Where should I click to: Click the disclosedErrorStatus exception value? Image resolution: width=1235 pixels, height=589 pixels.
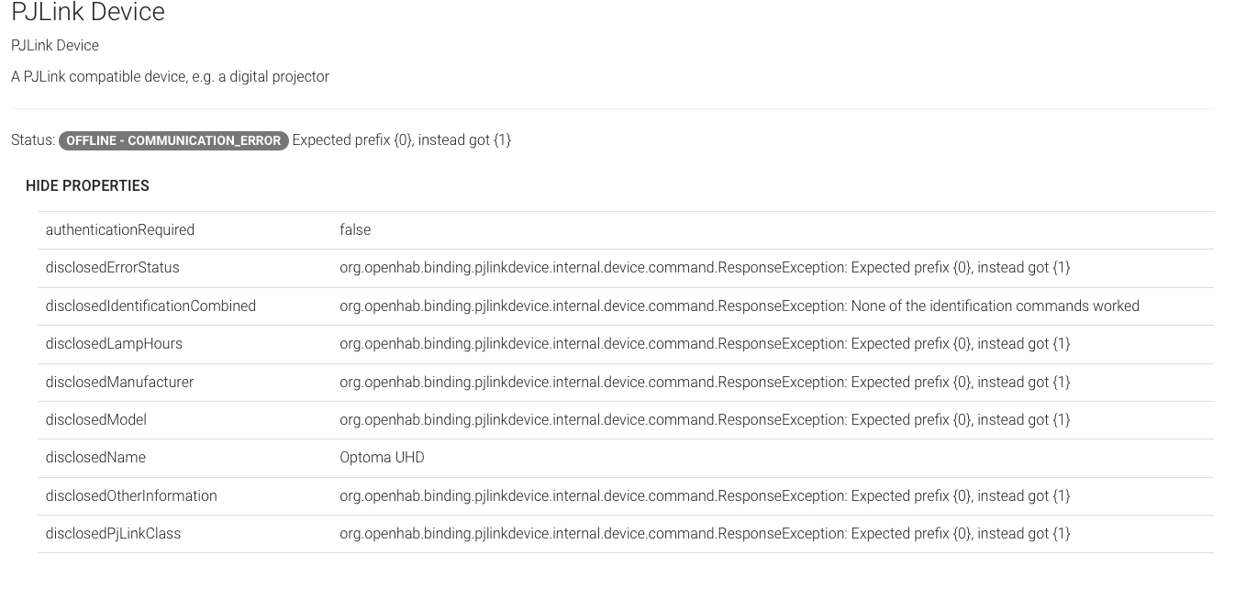705,268
